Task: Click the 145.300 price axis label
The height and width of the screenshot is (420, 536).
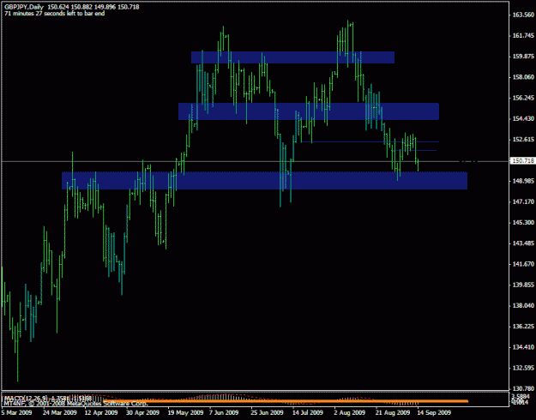Action: 523,223
